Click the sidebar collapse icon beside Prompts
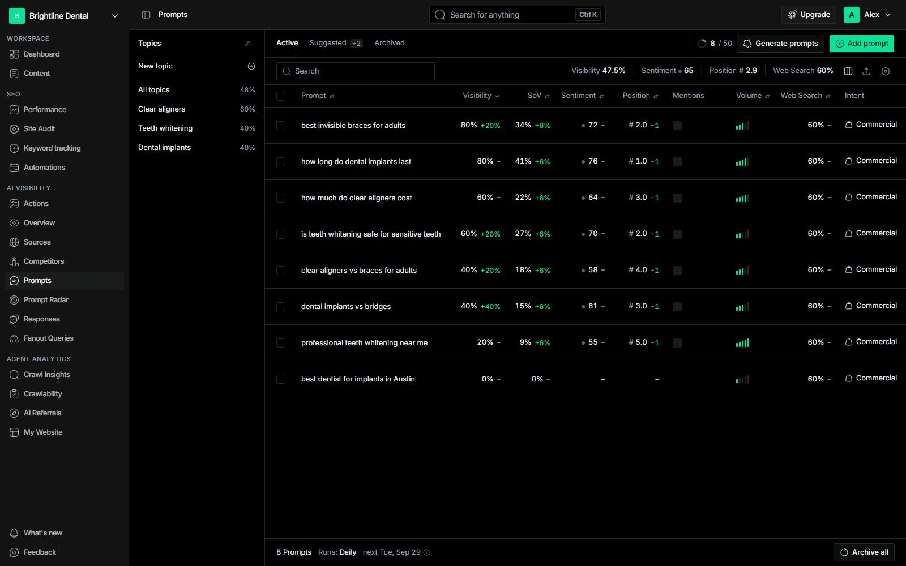This screenshot has height=566, width=906. point(146,15)
